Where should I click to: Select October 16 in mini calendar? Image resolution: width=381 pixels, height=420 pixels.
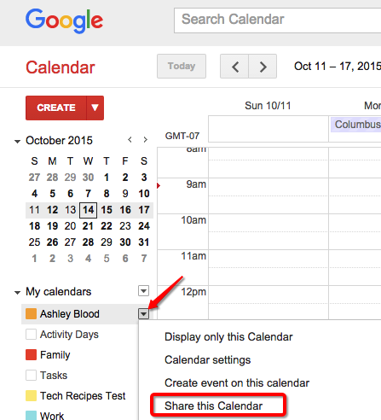pos(125,210)
